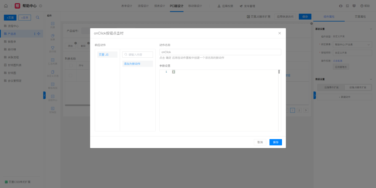
Task: Click the +页面 button
Action: tap(10, 17)
